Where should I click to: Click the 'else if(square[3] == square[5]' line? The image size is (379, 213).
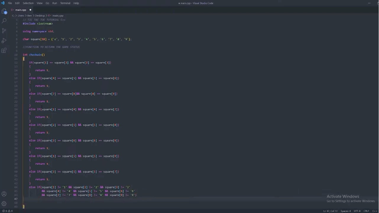[x=74, y=172]
